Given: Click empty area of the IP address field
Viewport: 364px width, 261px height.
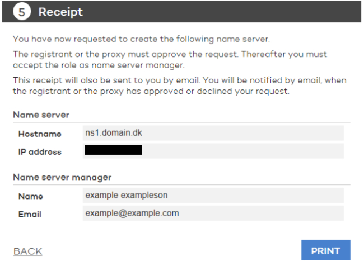Looking at the screenshot, I should tap(243, 151).
